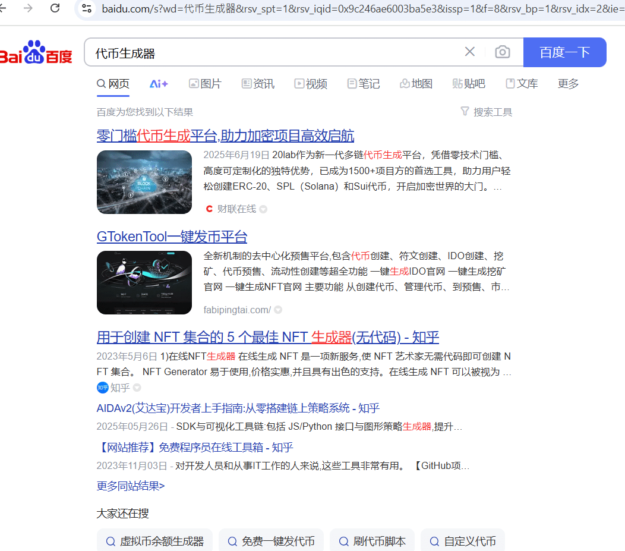Image resolution: width=625 pixels, height=551 pixels.
Task: Open the AI+ search tab
Action: (159, 84)
